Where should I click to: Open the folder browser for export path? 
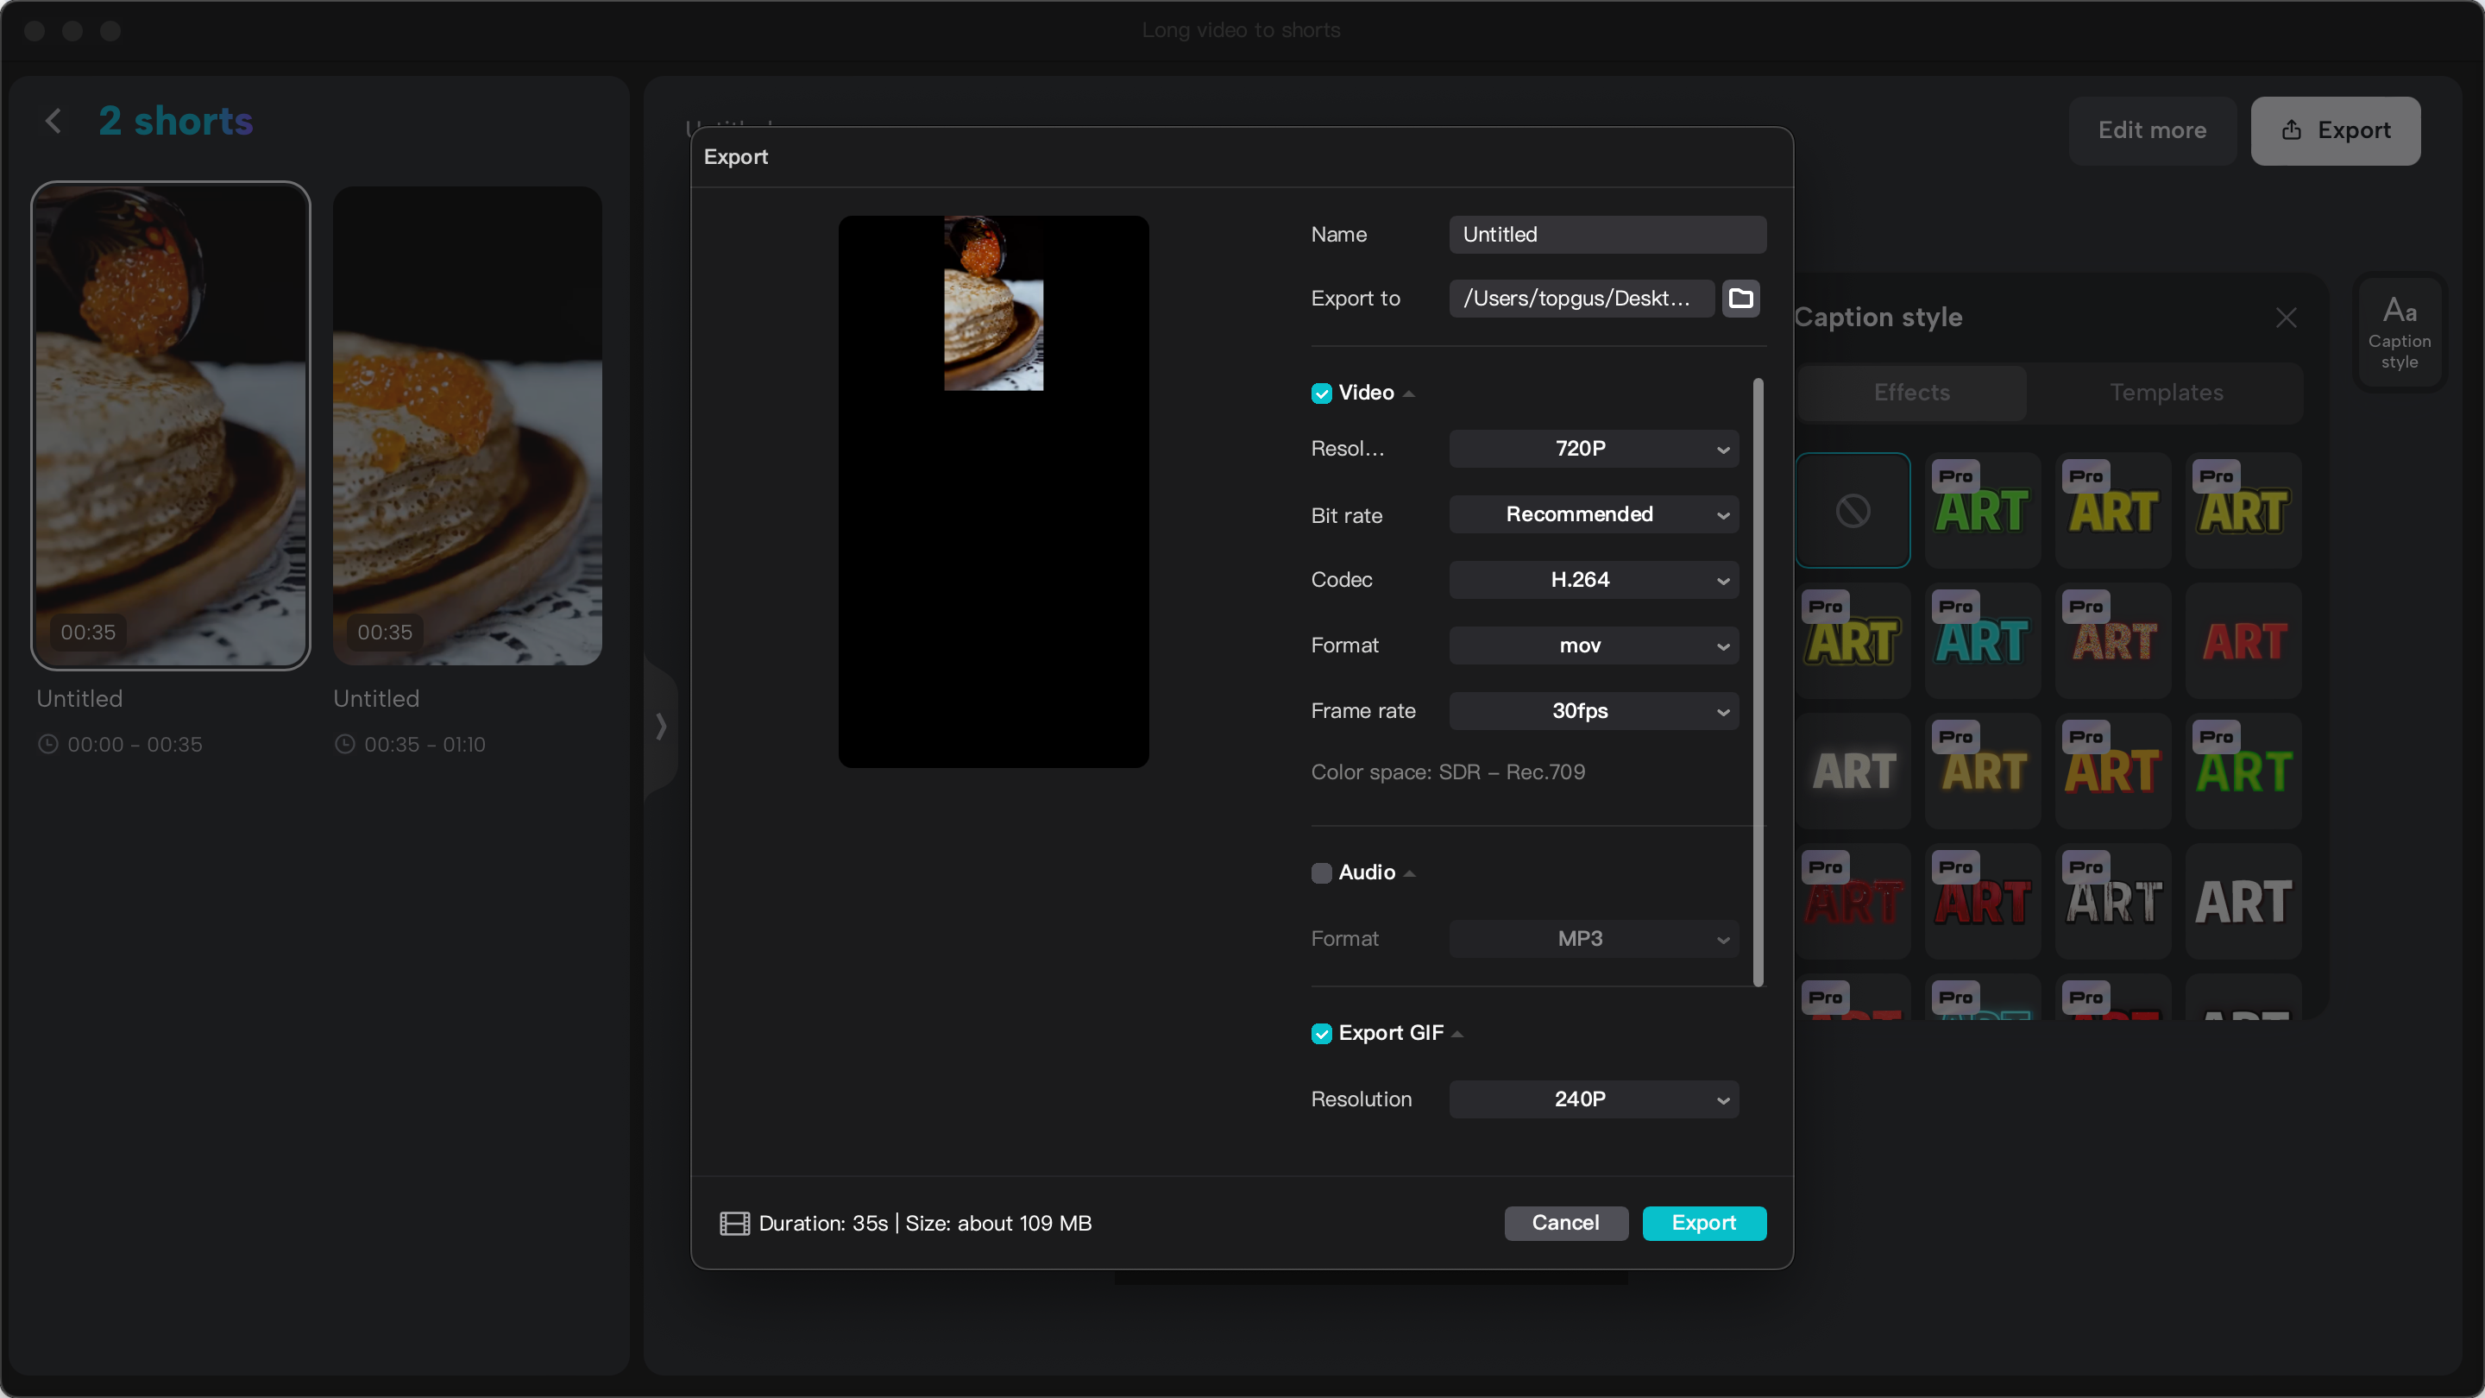(1741, 298)
